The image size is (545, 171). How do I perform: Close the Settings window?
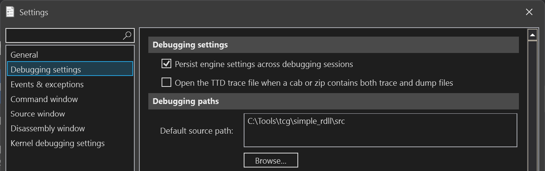[x=529, y=12]
